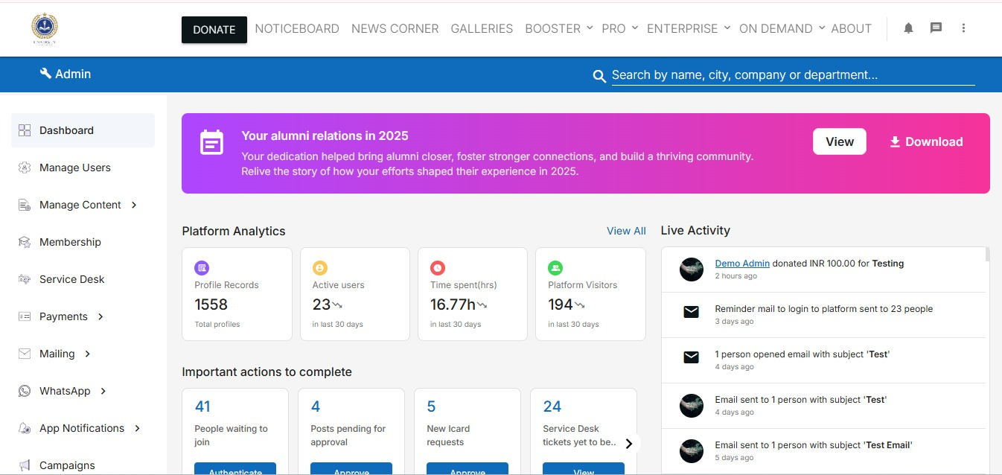
Task: Open the chat messages icon
Action: [936, 28]
